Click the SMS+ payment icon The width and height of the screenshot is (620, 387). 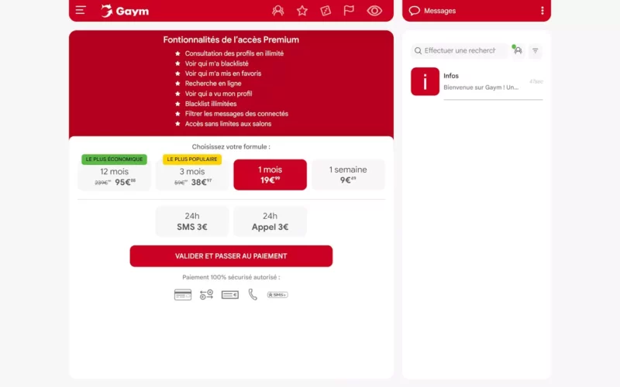tap(277, 295)
